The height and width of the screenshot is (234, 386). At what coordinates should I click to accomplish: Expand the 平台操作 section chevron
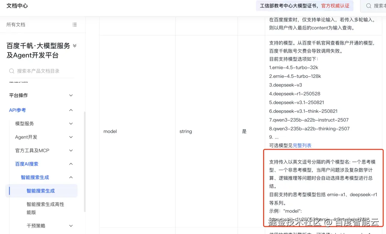coord(71,95)
